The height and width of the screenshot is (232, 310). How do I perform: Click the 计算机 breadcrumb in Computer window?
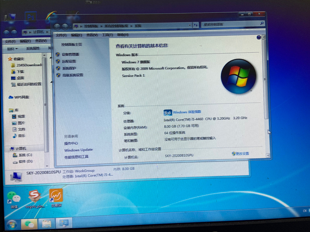pos(38,32)
